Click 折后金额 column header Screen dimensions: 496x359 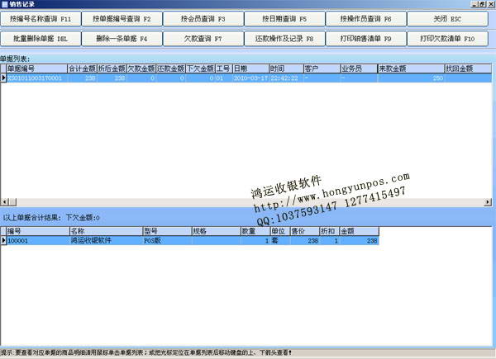(x=112, y=68)
